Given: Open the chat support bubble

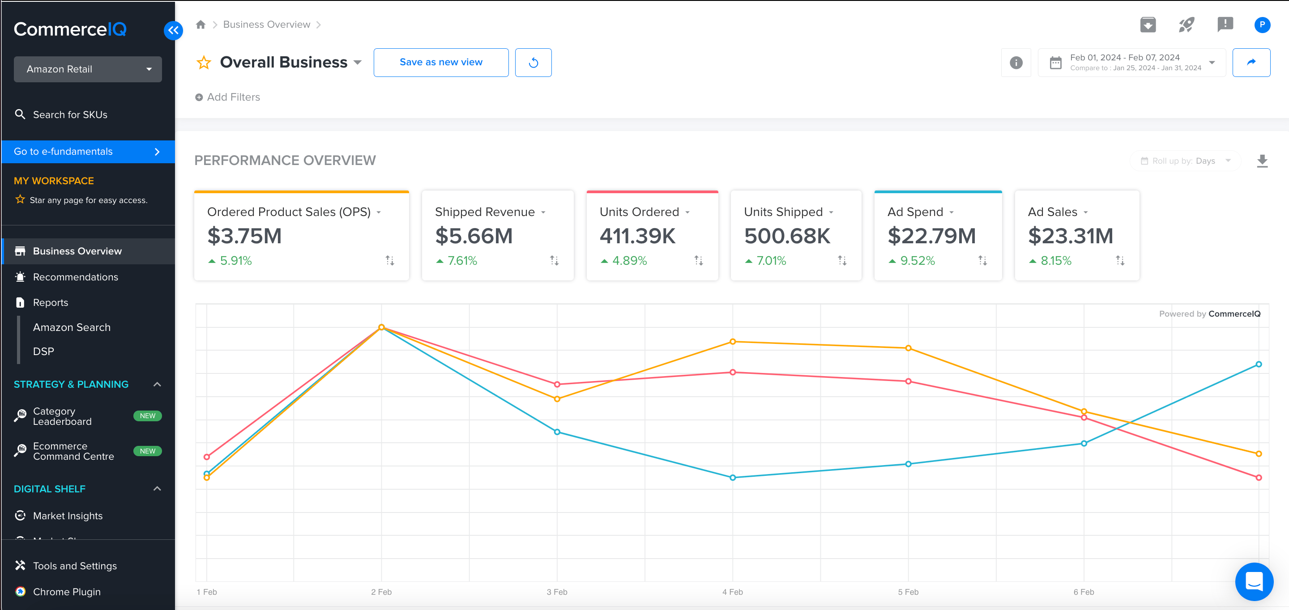Looking at the screenshot, I should [1254, 581].
